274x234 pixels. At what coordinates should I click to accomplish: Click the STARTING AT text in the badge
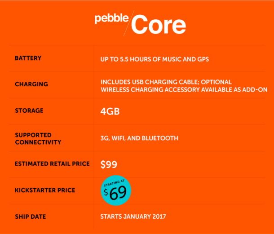pos(114,183)
